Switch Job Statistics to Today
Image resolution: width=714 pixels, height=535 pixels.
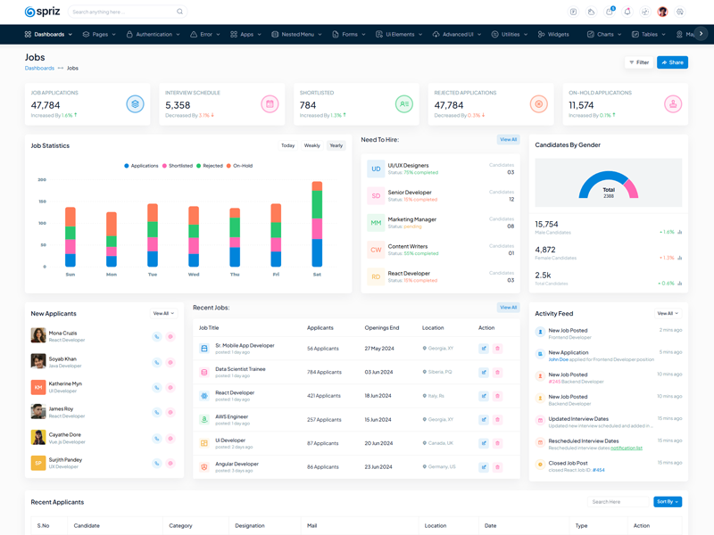coord(287,145)
